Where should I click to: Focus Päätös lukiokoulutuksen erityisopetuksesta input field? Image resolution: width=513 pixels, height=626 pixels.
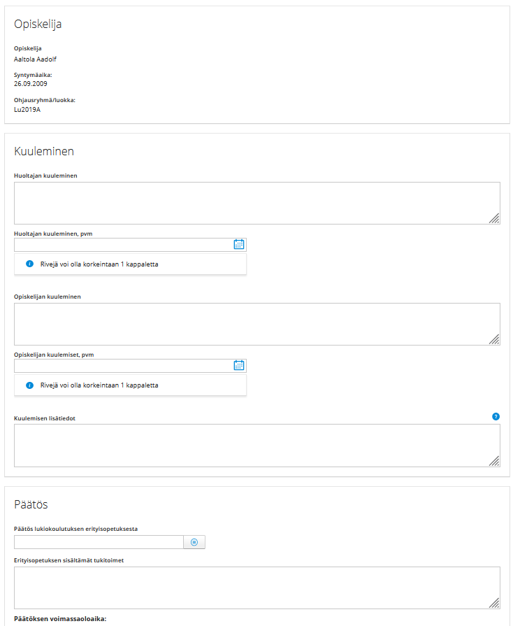click(x=99, y=542)
